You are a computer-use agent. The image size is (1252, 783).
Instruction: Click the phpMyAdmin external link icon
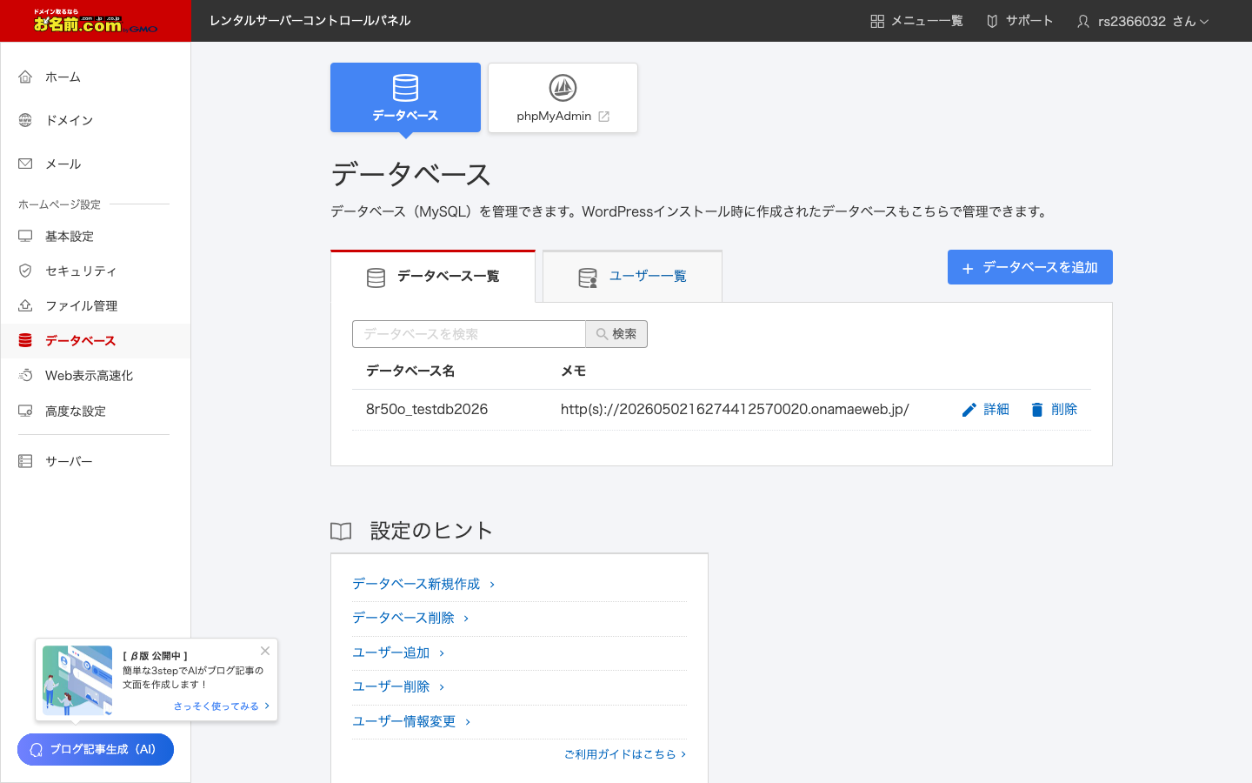[604, 117]
